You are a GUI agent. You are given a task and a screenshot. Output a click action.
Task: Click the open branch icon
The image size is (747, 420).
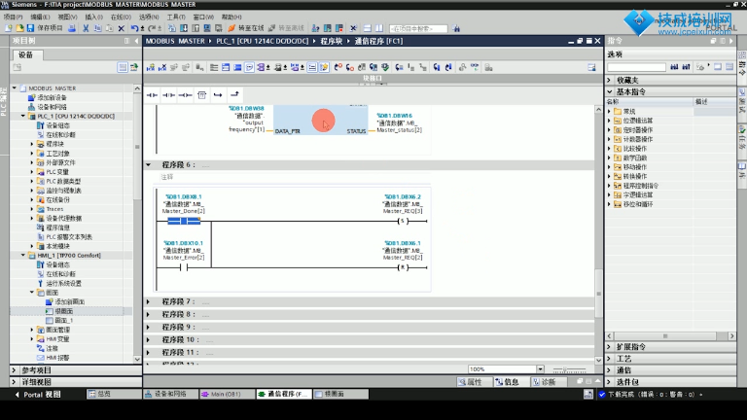coord(218,95)
